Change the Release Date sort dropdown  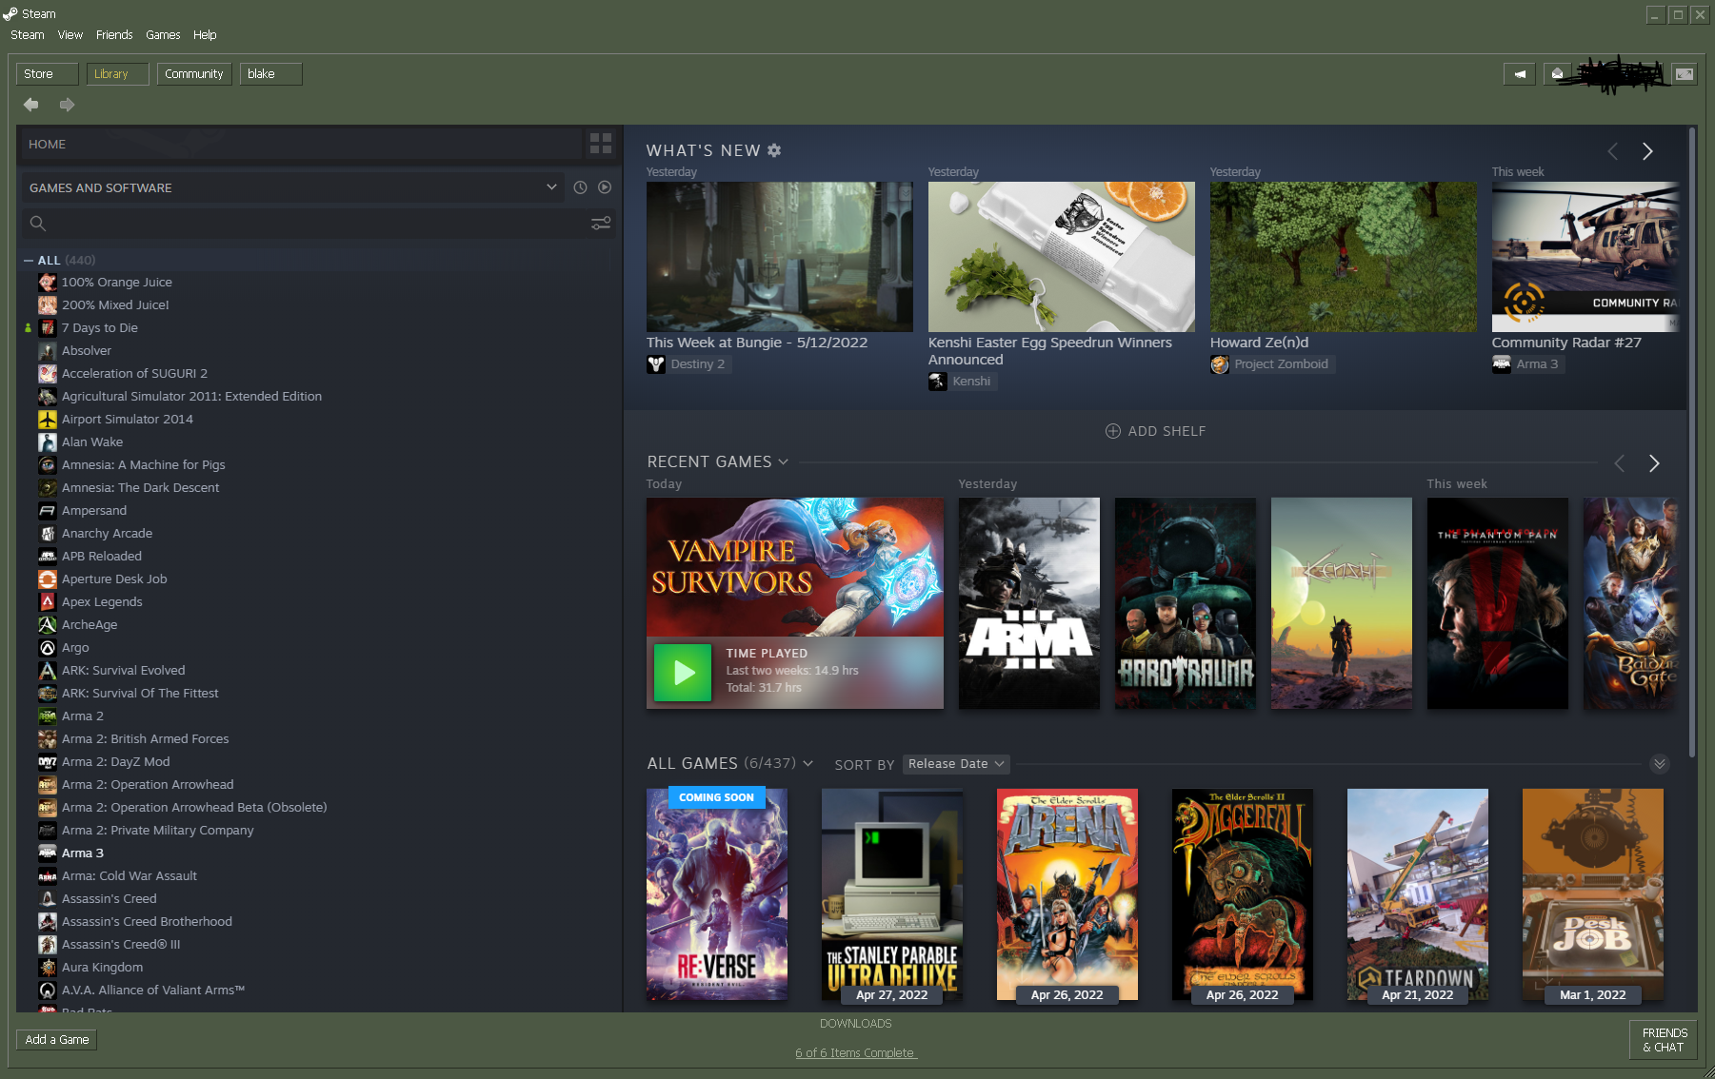(x=956, y=764)
